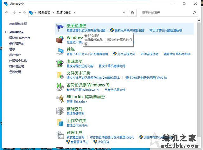Click 从备份还原文件 link
203x150 pixels.
(x=115, y=90)
